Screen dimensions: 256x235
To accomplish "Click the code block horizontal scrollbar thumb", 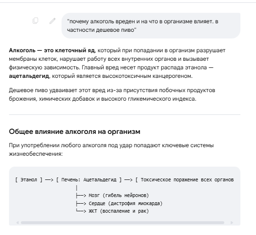I will point(123,223).
